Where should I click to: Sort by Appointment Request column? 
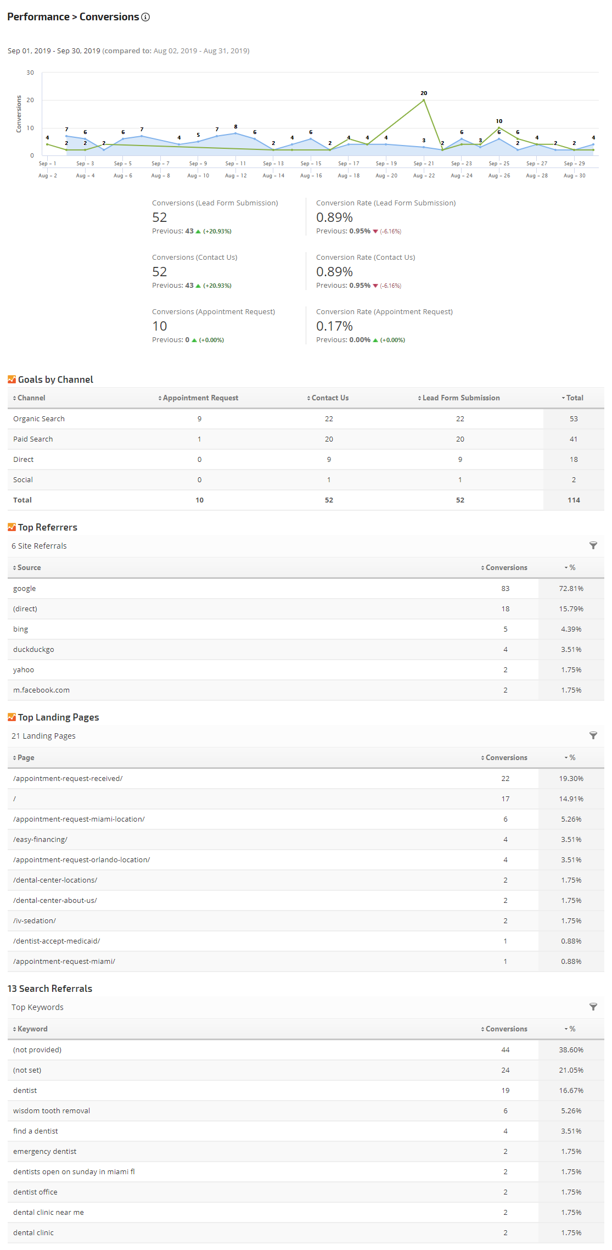(x=200, y=398)
